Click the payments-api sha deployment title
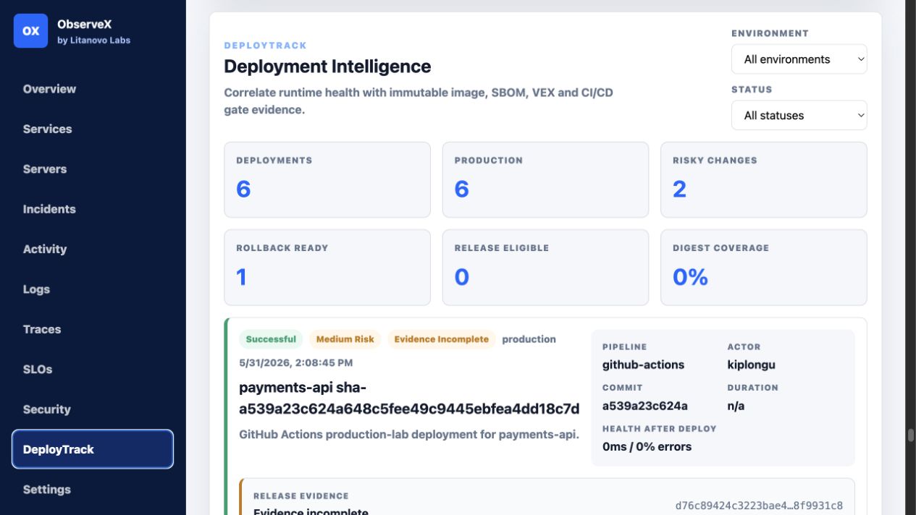916x515 pixels. pyautogui.click(x=409, y=398)
